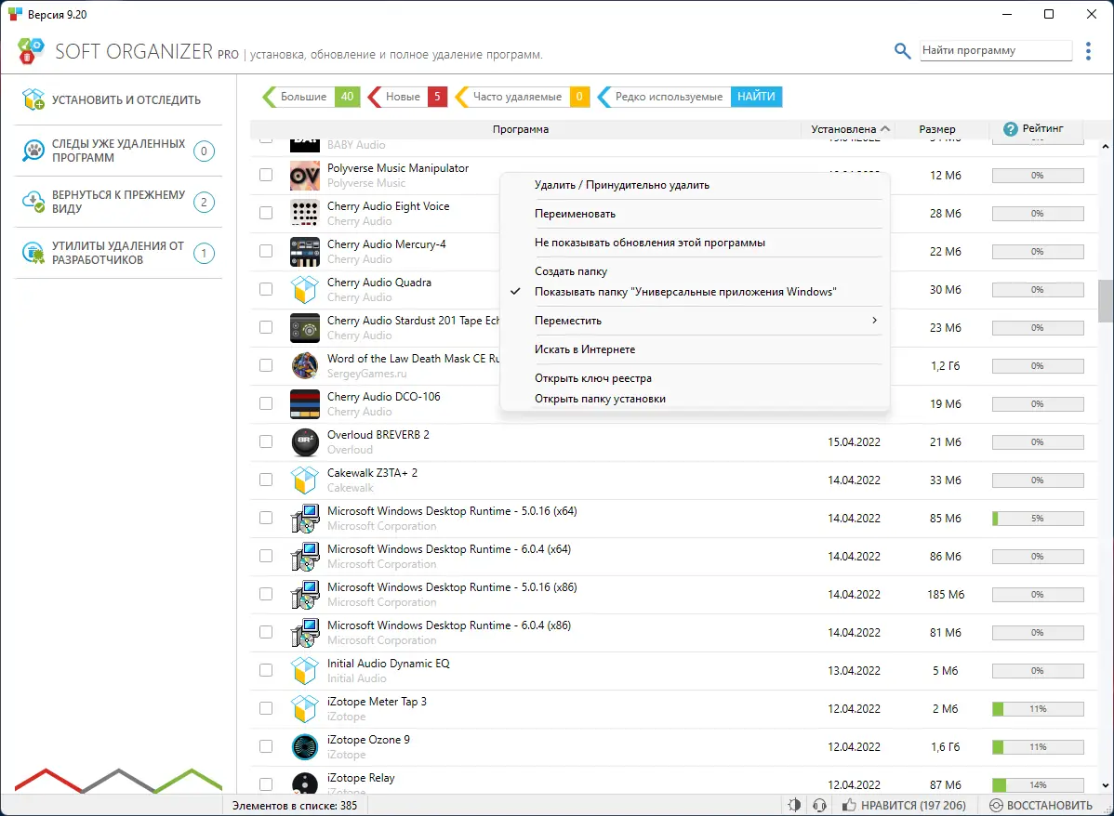The width and height of the screenshot is (1114, 816).
Task: Click the Cherry Audio Mercury-4 icon
Action: point(305,252)
